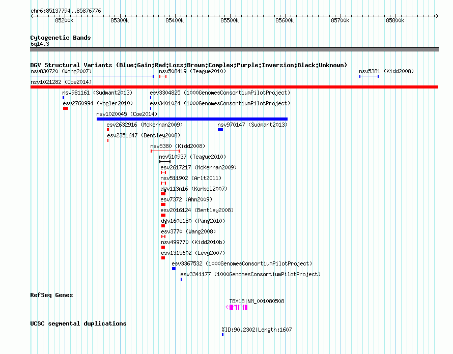Viewport: 453px width, 354px height.
Task: Click the ruler's right arrow end
Action: coord(437,16)
